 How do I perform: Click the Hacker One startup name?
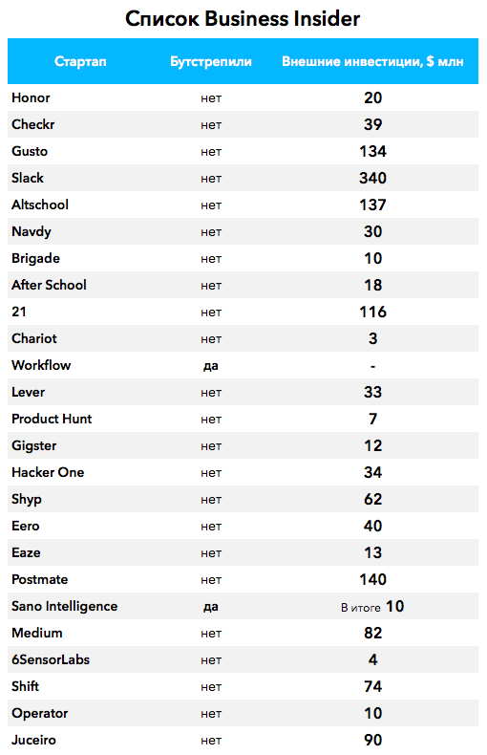pyautogui.click(x=48, y=472)
